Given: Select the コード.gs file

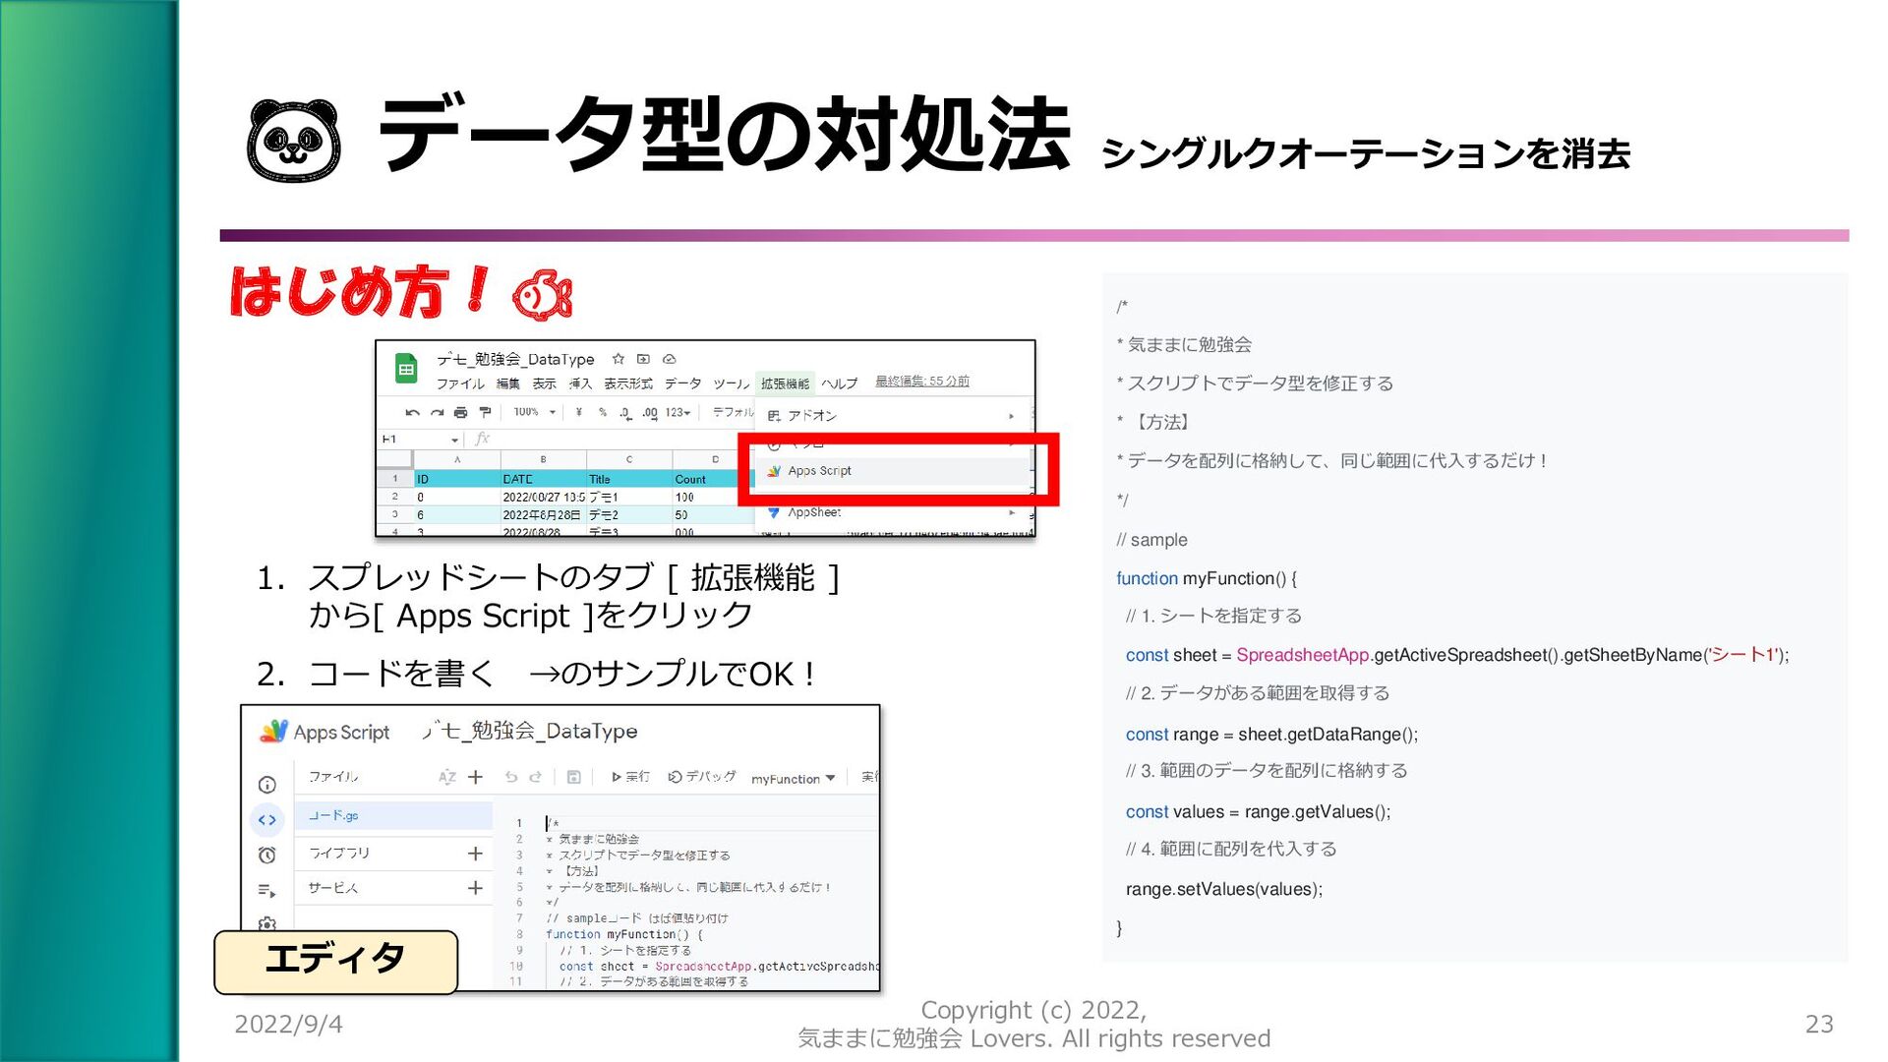Looking at the screenshot, I should tap(393, 816).
